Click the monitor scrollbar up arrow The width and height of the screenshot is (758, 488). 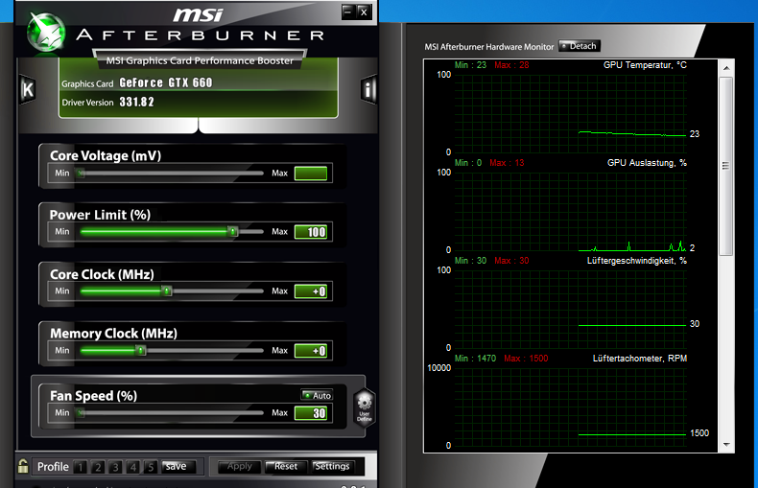coord(726,68)
